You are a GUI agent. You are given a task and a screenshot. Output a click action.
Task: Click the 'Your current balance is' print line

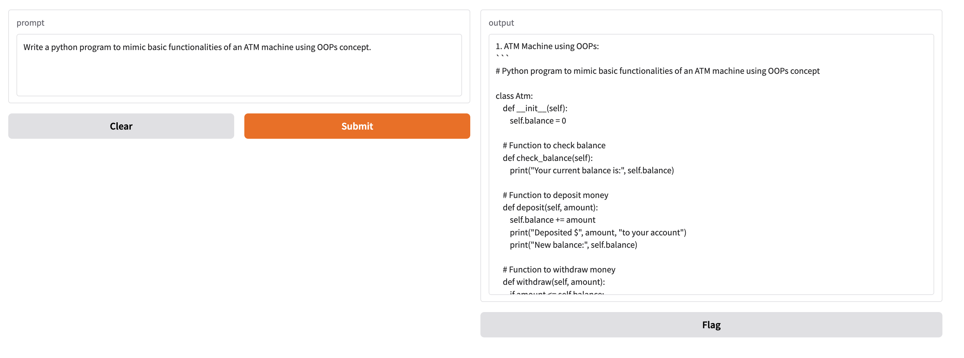click(591, 170)
